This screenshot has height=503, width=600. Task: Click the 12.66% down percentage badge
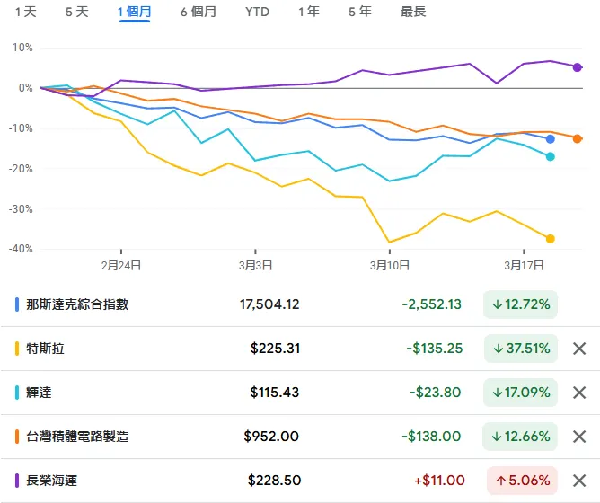click(520, 437)
